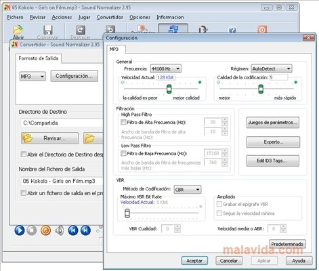Click the redo arrow toolbar icon
The image size is (319, 271).
coord(110,29)
